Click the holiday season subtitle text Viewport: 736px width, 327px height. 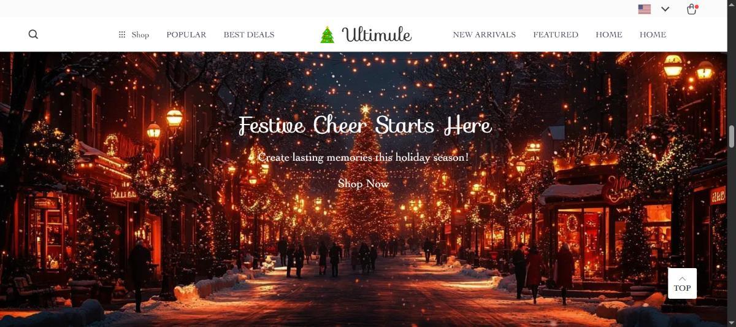click(x=363, y=157)
